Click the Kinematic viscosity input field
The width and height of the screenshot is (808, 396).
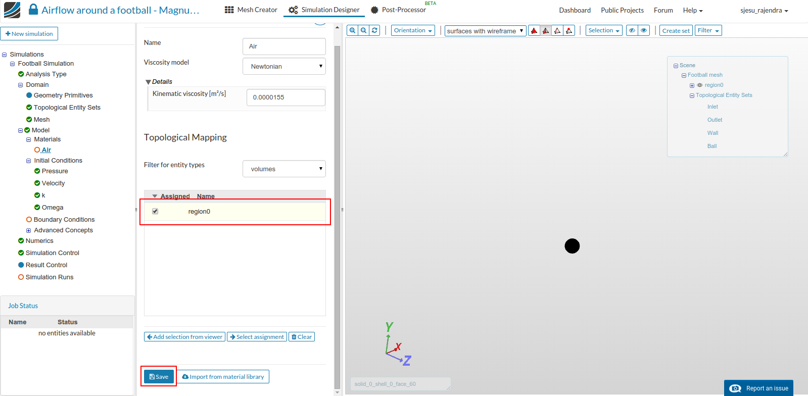point(286,97)
